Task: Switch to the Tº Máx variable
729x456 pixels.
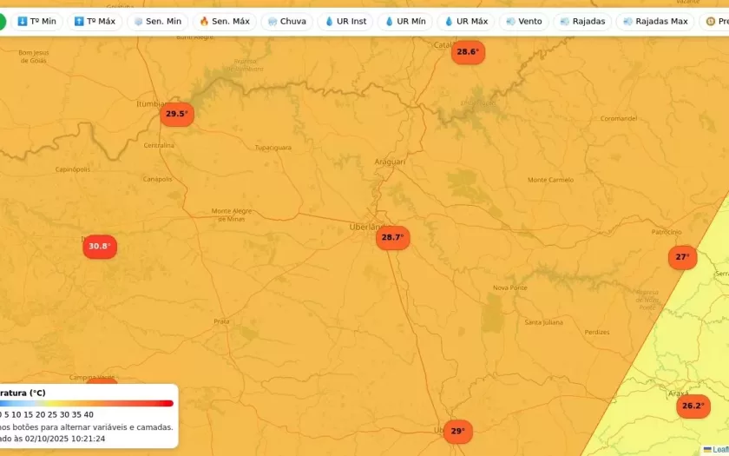Action: click(x=95, y=21)
